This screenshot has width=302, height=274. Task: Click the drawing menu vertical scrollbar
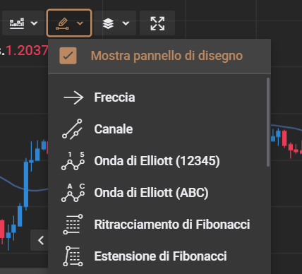tap(268, 122)
